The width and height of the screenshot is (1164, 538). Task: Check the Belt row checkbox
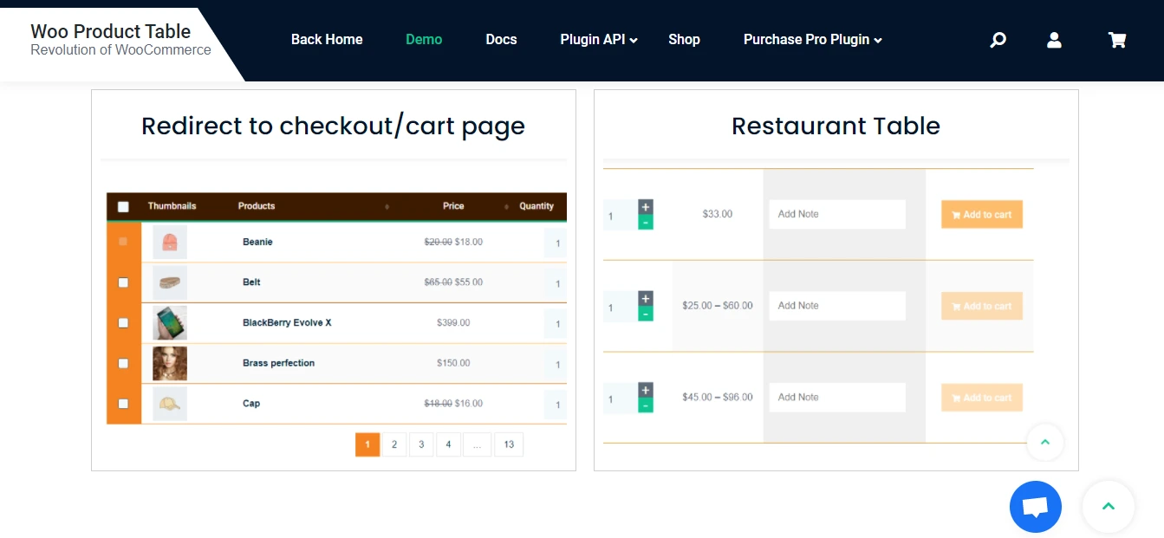click(x=123, y=282)
